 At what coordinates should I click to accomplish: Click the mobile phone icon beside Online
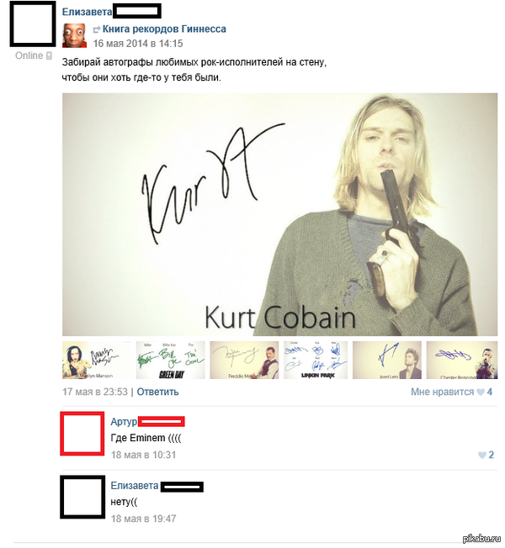coord(49,55)
